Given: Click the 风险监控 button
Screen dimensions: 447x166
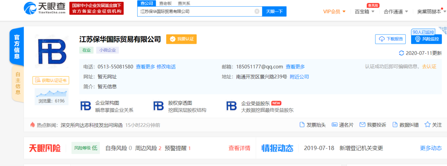Looking at the screenshot, I should pyautogui.click(x=426, y=39).
